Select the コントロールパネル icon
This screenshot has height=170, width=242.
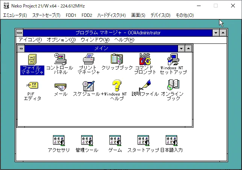coord(60,59)
